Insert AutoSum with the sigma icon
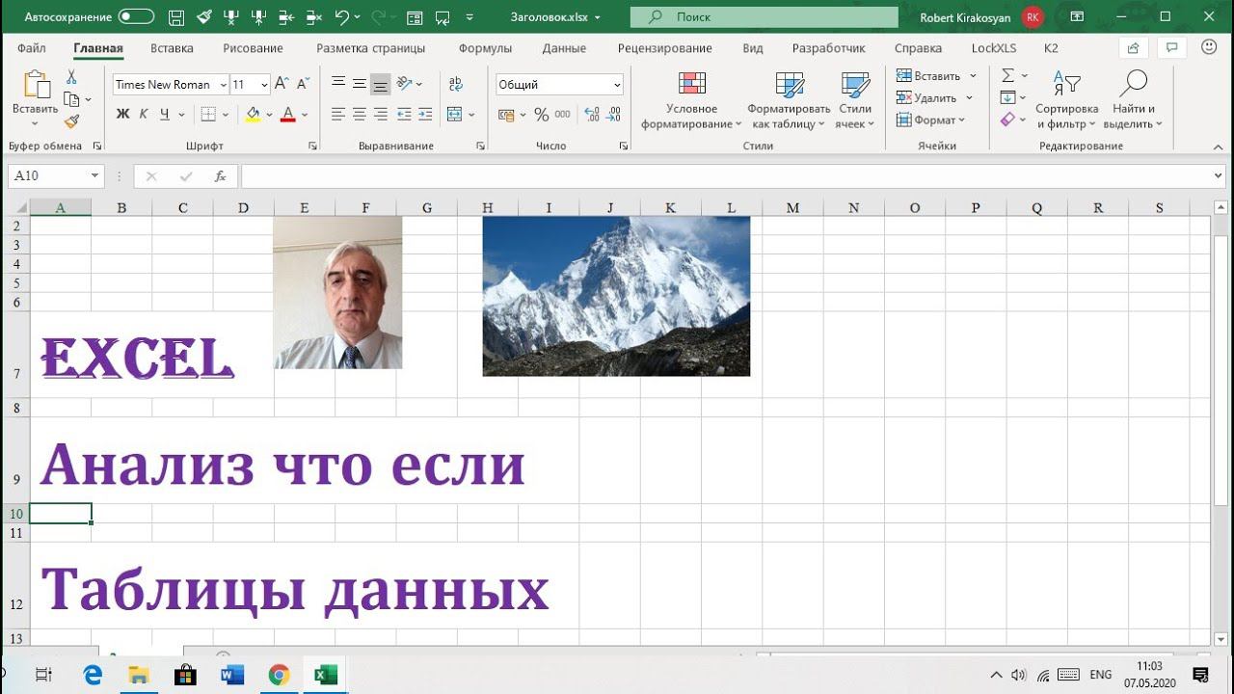The width and height of the screenshot is (1234, 694). click(x=1007, y=76)
